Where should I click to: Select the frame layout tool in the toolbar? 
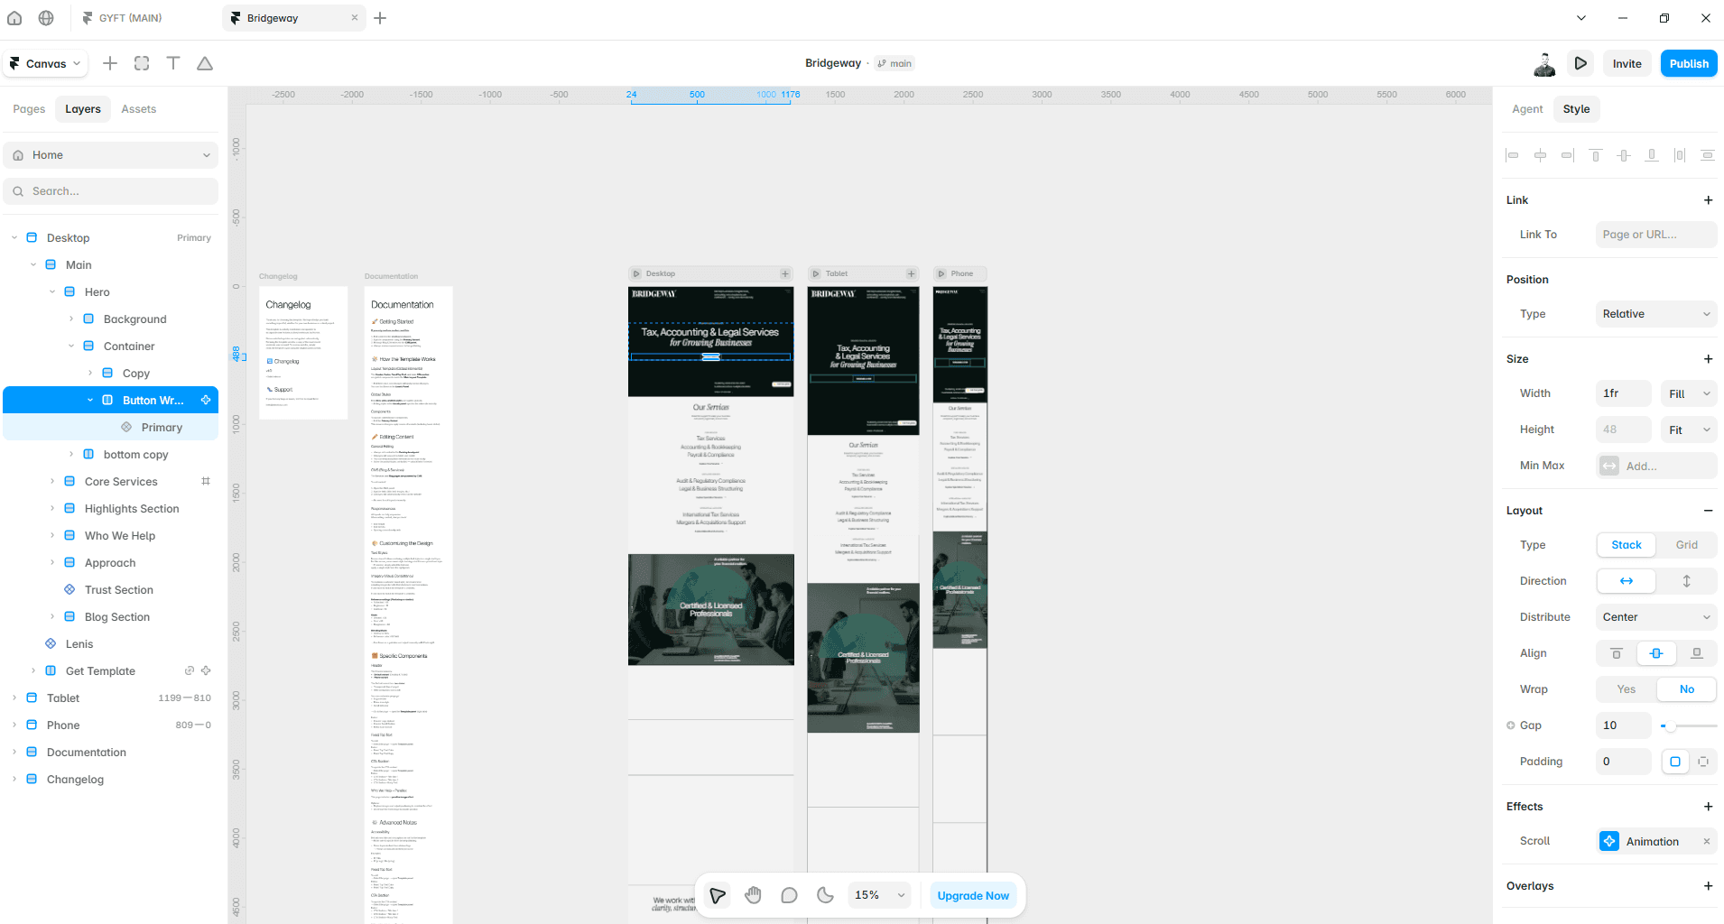point(142,63)
